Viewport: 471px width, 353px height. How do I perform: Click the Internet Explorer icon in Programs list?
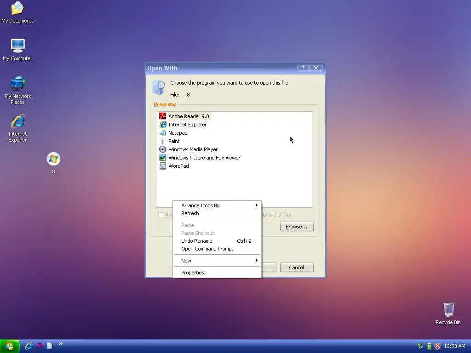pos(162,125)
